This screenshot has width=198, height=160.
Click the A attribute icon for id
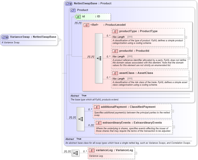point(78,17)
